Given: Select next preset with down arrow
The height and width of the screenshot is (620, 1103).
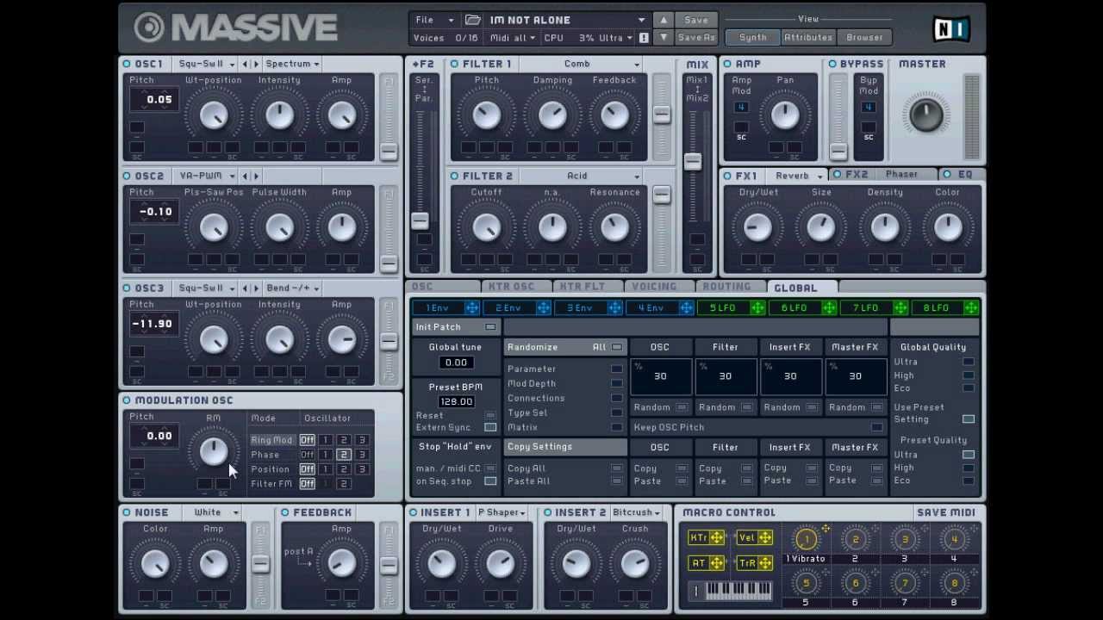Looking at the screenshot, I should [663, 38].
